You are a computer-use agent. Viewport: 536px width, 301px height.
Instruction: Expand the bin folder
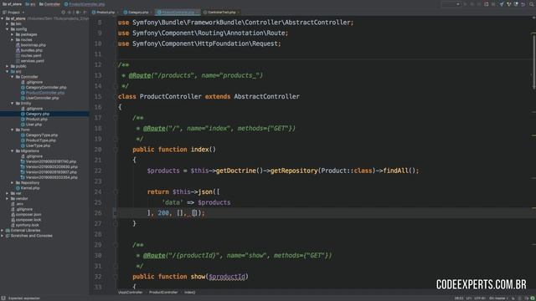[x=8, y=24]
